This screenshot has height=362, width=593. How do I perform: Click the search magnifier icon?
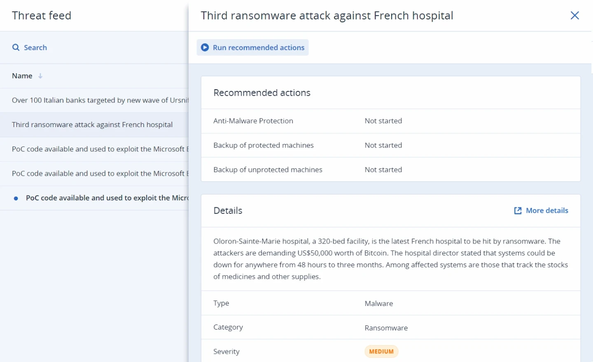16,47
